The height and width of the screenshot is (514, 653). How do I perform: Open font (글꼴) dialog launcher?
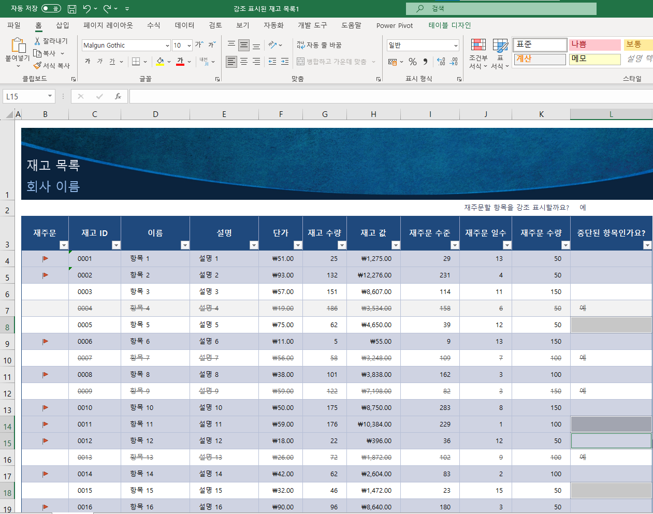pos(217,79)
